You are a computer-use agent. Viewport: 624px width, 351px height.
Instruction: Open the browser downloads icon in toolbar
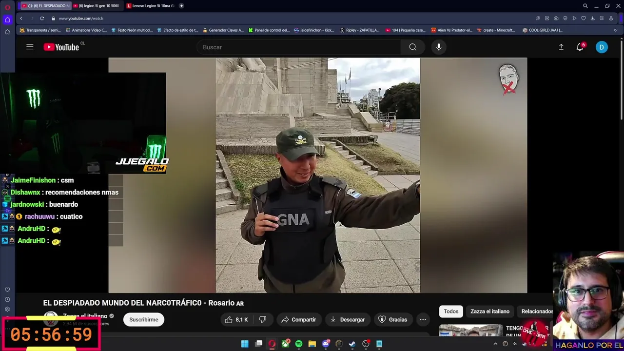592,18
